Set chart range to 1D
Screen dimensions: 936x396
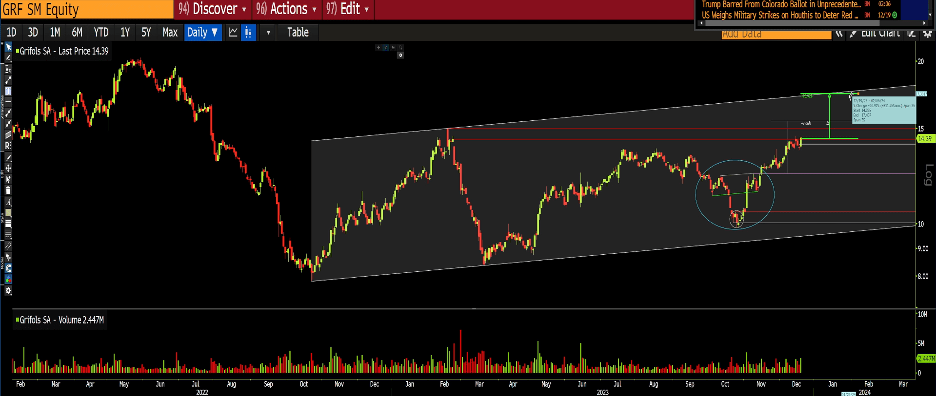(x=11, y=32)
